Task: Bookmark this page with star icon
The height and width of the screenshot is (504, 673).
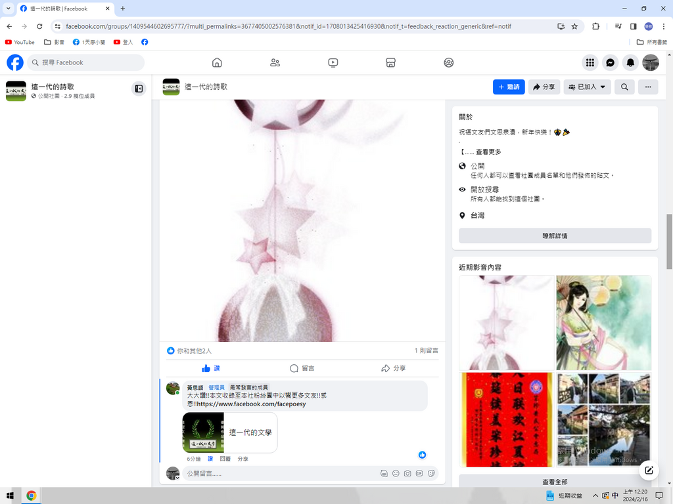Action: [x=574, y=26]
